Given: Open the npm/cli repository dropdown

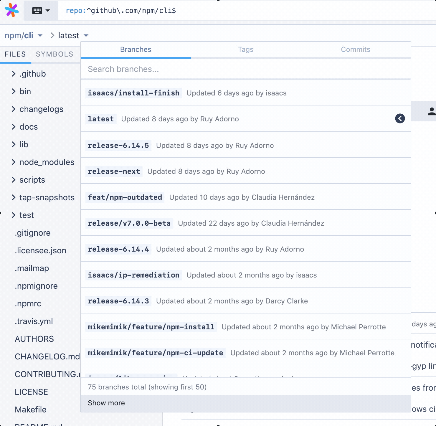Looking at the screenshot, I should point(24,36).
